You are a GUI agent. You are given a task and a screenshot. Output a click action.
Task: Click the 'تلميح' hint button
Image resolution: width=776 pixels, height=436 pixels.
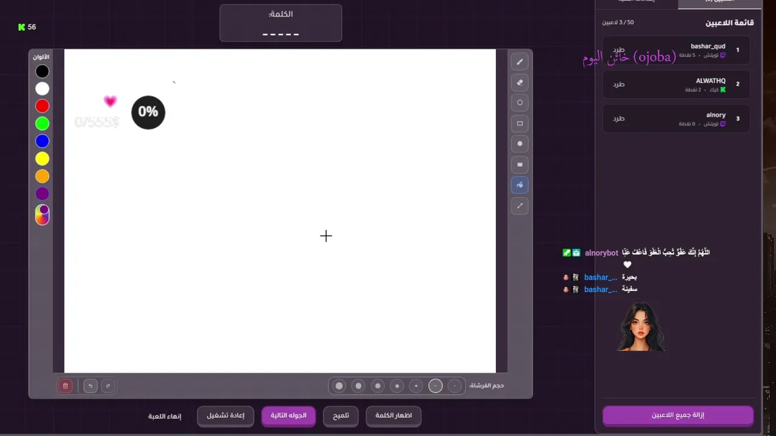coord(341,416)
